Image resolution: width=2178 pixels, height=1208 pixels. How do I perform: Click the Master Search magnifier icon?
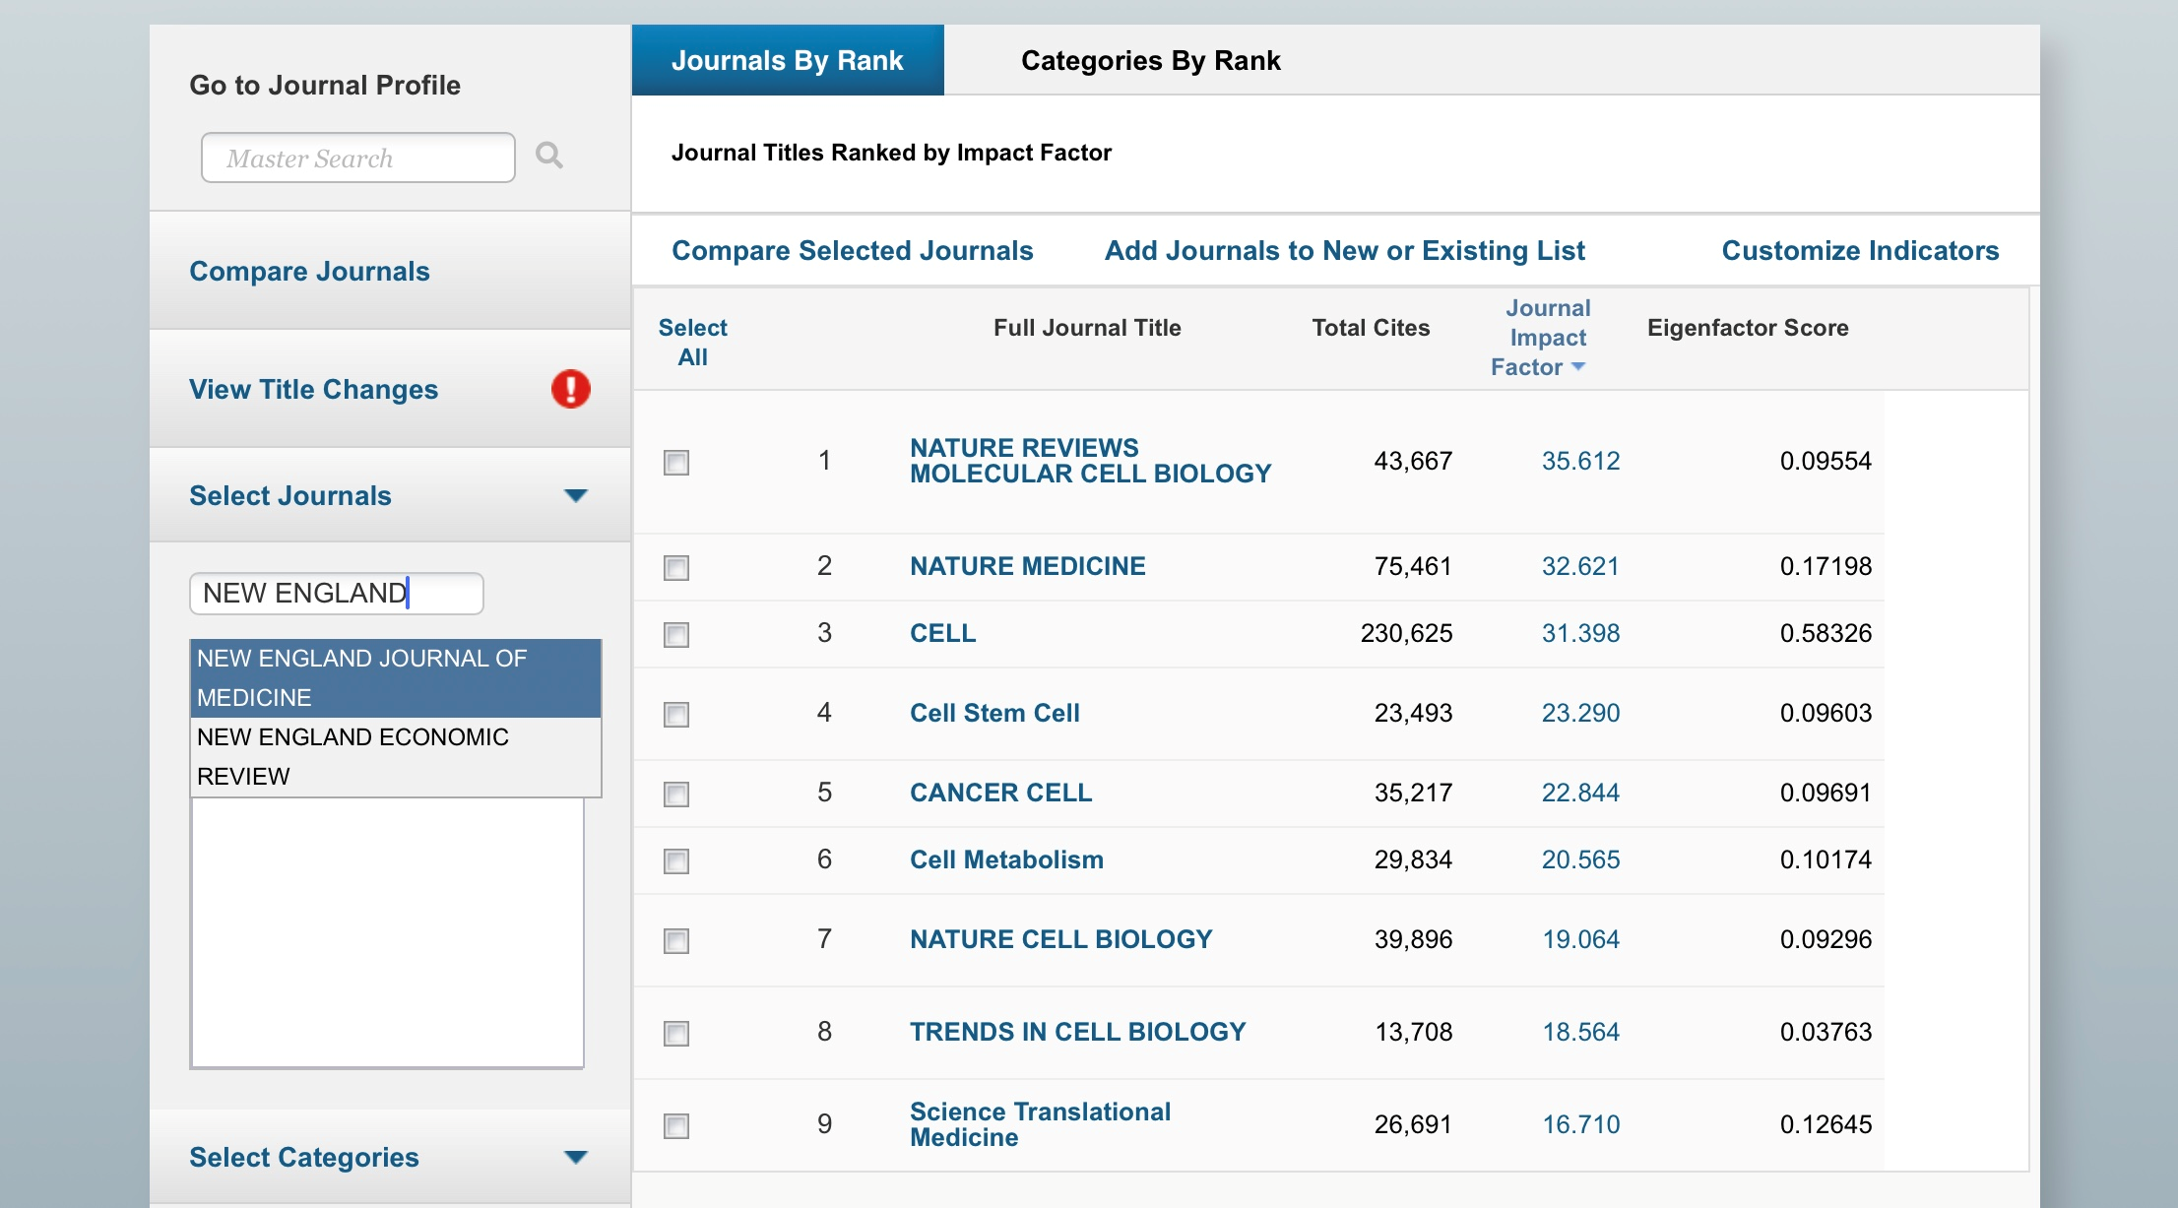(x=548, y=156)
